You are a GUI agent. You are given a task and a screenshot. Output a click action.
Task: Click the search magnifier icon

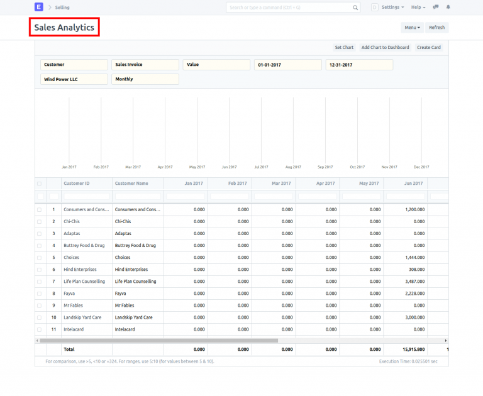click(x=355, y=8)
